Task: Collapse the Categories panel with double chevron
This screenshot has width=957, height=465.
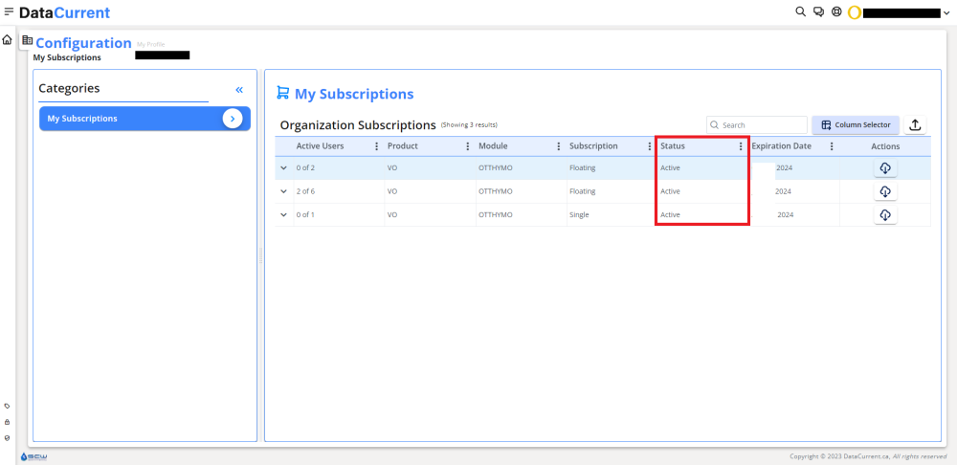Action: [x=239, y=90]
